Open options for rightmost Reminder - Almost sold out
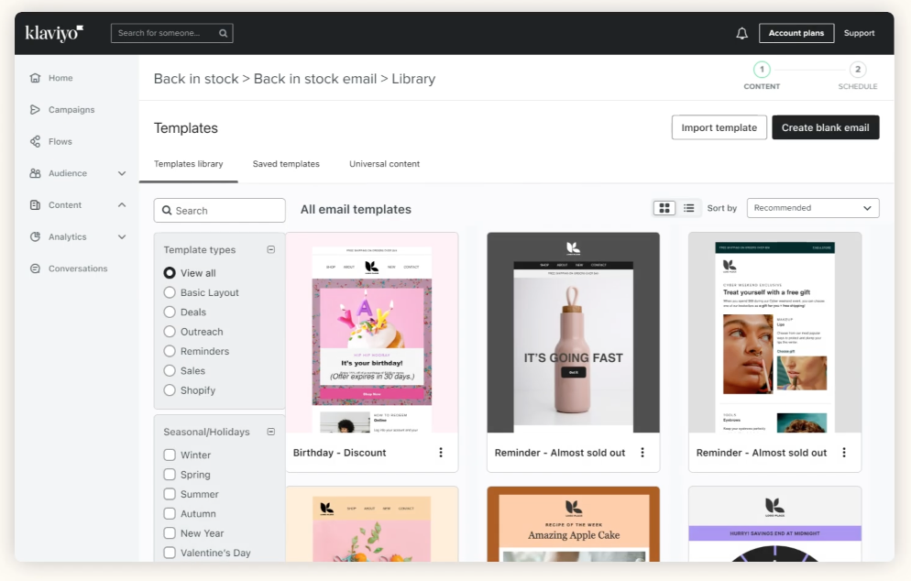911x581 pixels. pyautogui.click(x=844, y=453)
